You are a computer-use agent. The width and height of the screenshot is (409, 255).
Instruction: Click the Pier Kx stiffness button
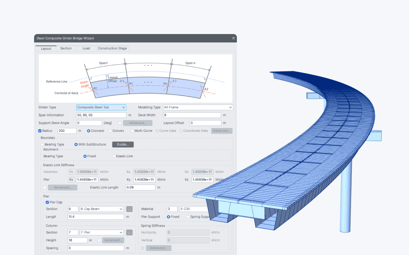(x=72, y=179)
